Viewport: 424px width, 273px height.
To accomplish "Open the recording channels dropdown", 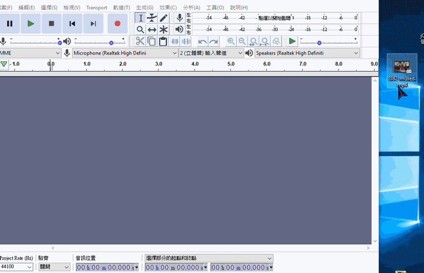I will pos(211,53).
